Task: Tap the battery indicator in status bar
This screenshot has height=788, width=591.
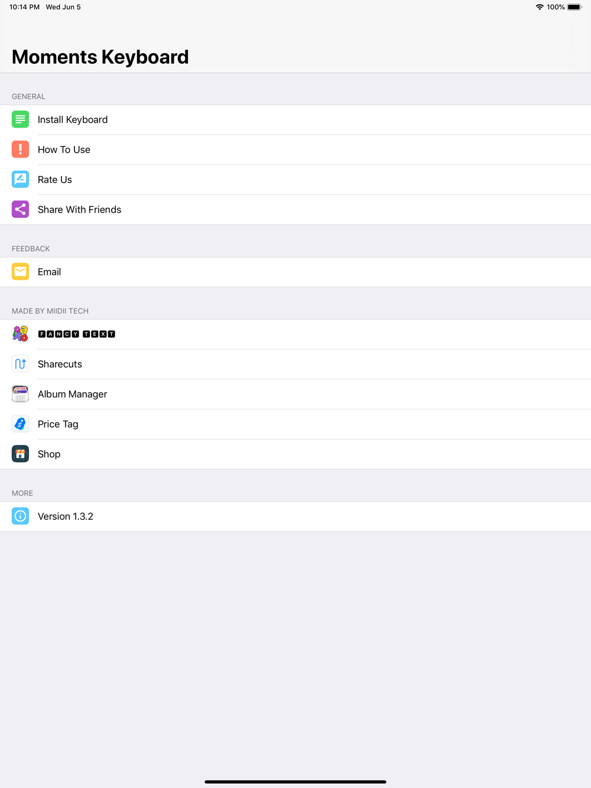Action: 574,7
